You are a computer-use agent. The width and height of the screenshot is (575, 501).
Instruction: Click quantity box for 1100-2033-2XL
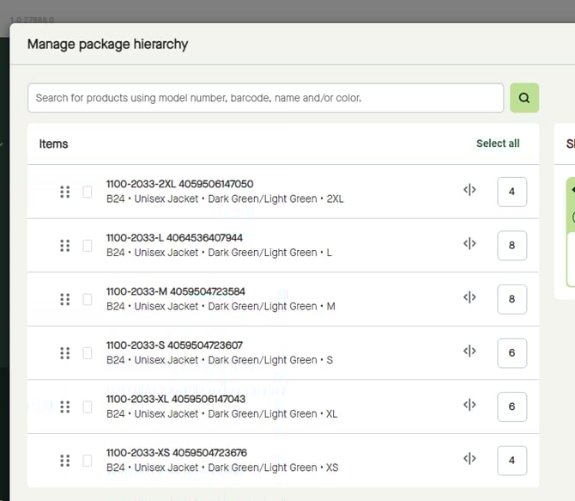click(511, 192)
